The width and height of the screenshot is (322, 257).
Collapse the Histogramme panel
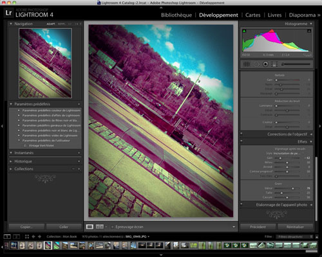point(311,24)
